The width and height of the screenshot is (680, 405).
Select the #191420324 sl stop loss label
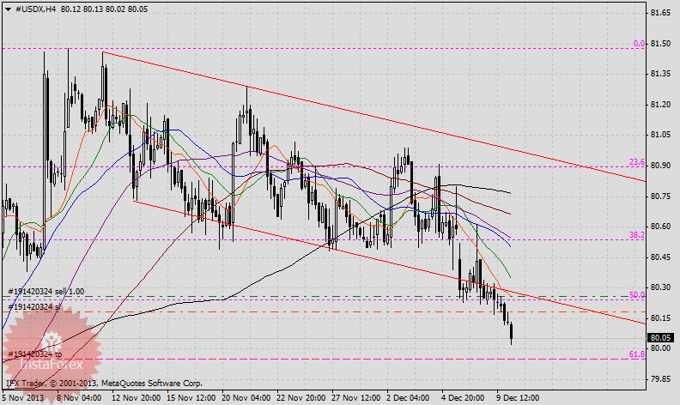click(36, 306)
